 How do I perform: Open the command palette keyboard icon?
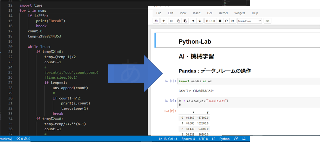tap(267, 21)
